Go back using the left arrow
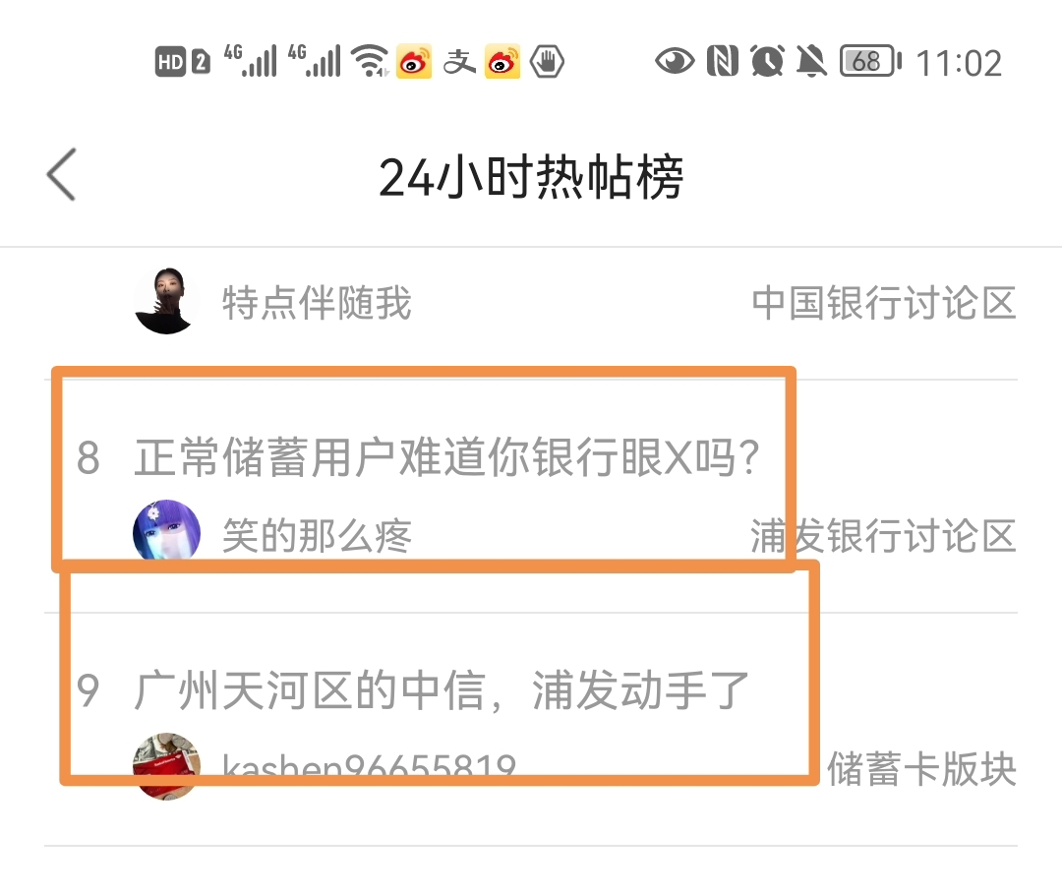This screenshot has height=895, width=1062. pos(61,175)
